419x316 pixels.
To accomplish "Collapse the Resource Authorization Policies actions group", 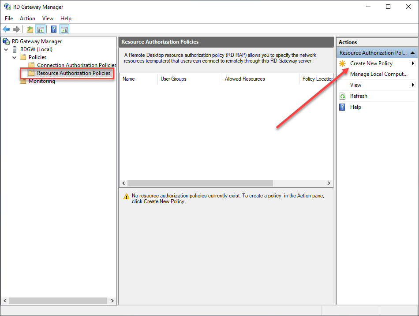I will pyautogui.click(x=413, y=52).
